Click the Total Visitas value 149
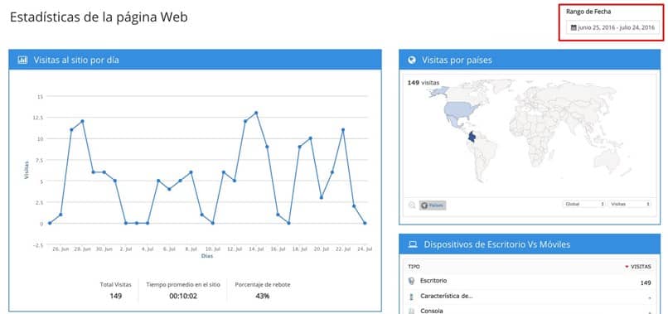This screenshot has height=314, width=668. [x=115, y=296]
